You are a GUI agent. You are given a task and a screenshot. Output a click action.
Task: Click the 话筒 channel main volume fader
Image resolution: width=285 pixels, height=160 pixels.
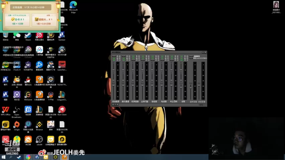[x=181, y=87]
